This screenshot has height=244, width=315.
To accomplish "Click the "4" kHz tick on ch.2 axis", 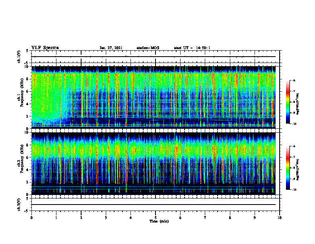I will [28, 170].
